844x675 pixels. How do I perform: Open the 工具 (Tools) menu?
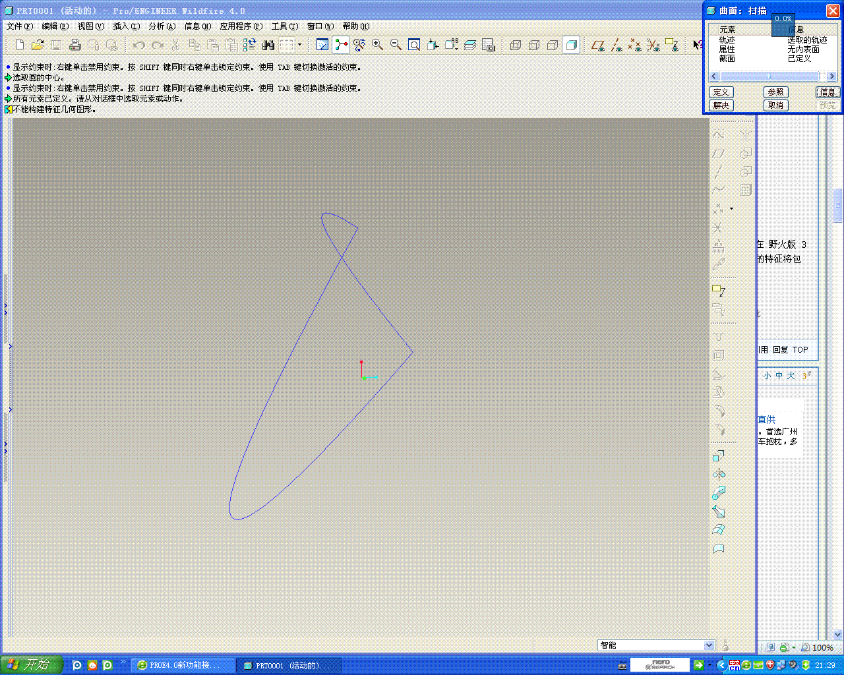click(284, 26)
